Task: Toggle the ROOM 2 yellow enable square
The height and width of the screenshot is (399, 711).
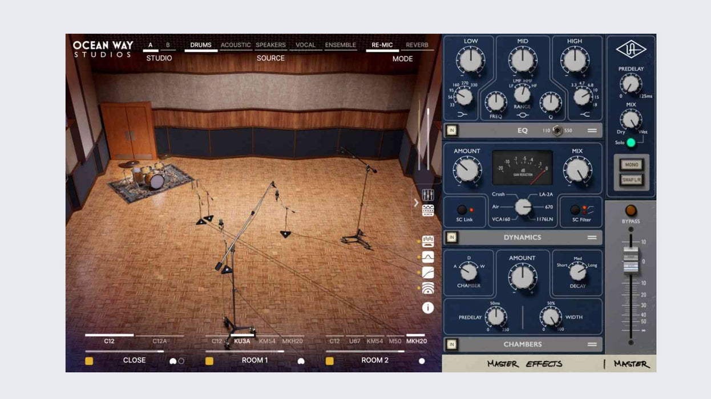Action: [330, 361]
